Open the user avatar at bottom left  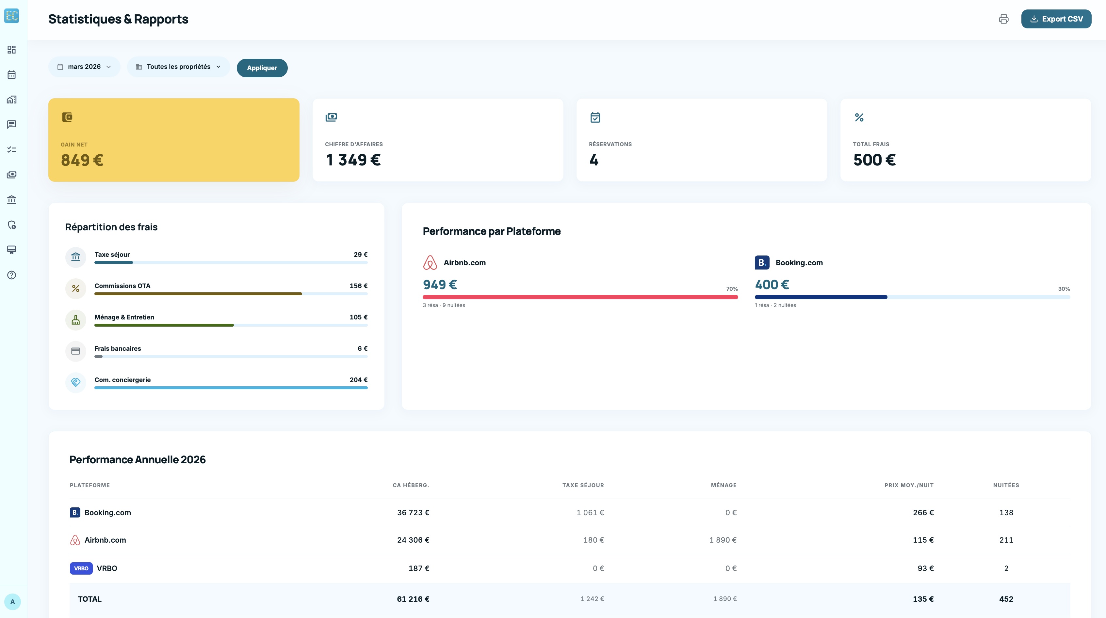click(x=12, y=602)
